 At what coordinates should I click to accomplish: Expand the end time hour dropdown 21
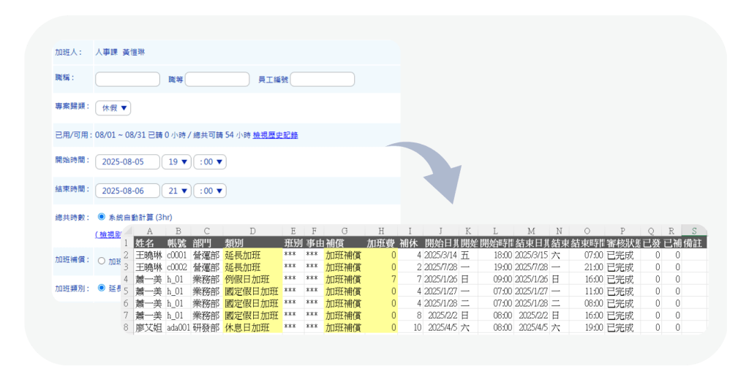coord(176,191)
